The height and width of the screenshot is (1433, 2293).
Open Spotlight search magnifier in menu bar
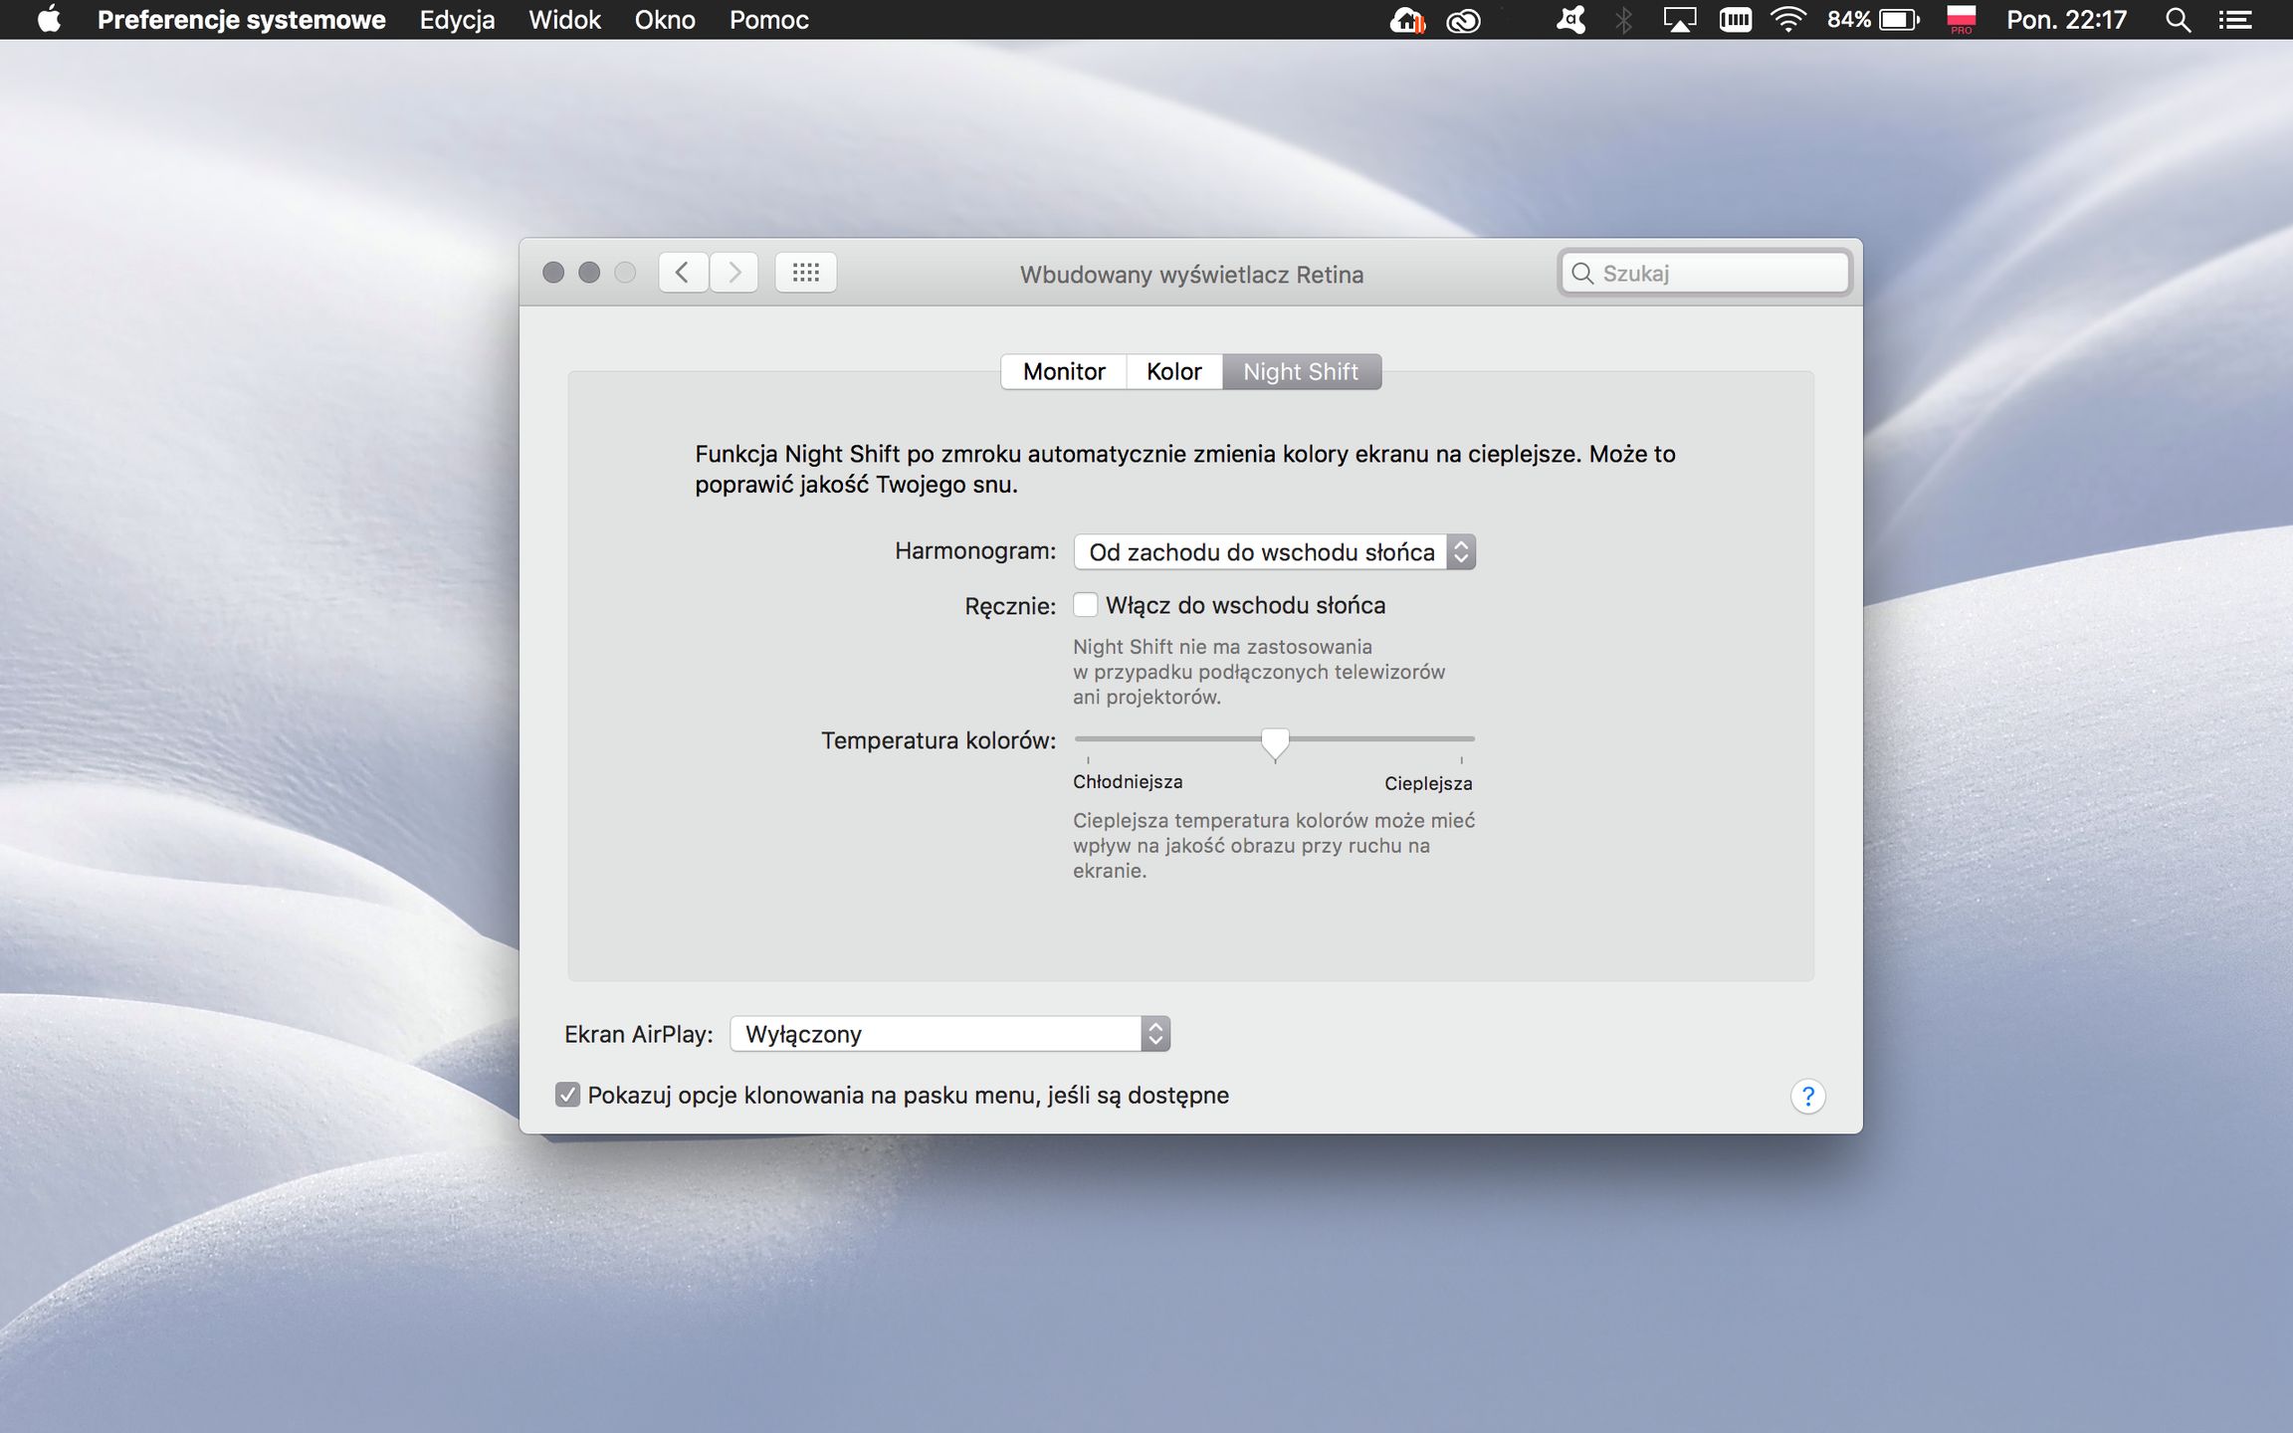click(2178, 20)
